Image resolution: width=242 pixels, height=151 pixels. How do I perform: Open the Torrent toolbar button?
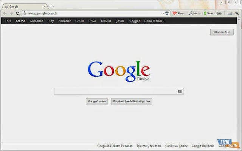pos(209,14)
